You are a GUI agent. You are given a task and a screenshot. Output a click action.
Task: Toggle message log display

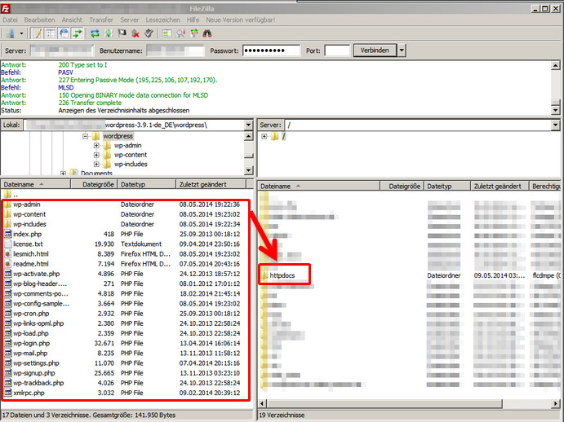(37, 33)
